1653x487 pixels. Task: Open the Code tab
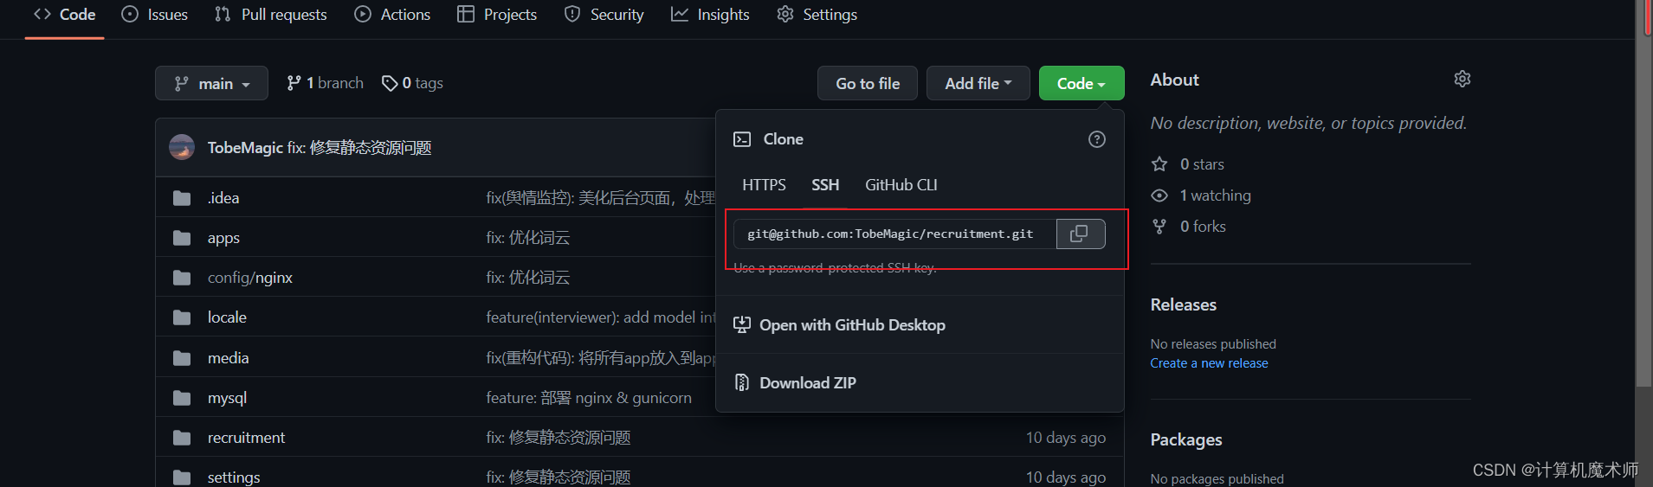[x=64, y=15]
